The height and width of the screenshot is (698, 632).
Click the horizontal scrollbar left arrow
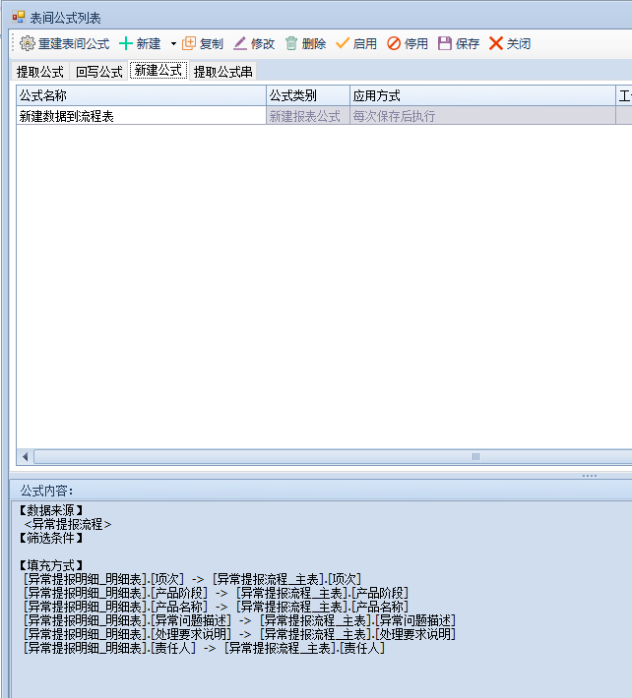(26, 457)
